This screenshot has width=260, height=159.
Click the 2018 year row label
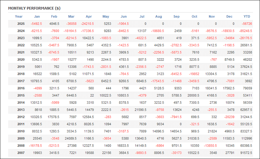tap(21, 74)
